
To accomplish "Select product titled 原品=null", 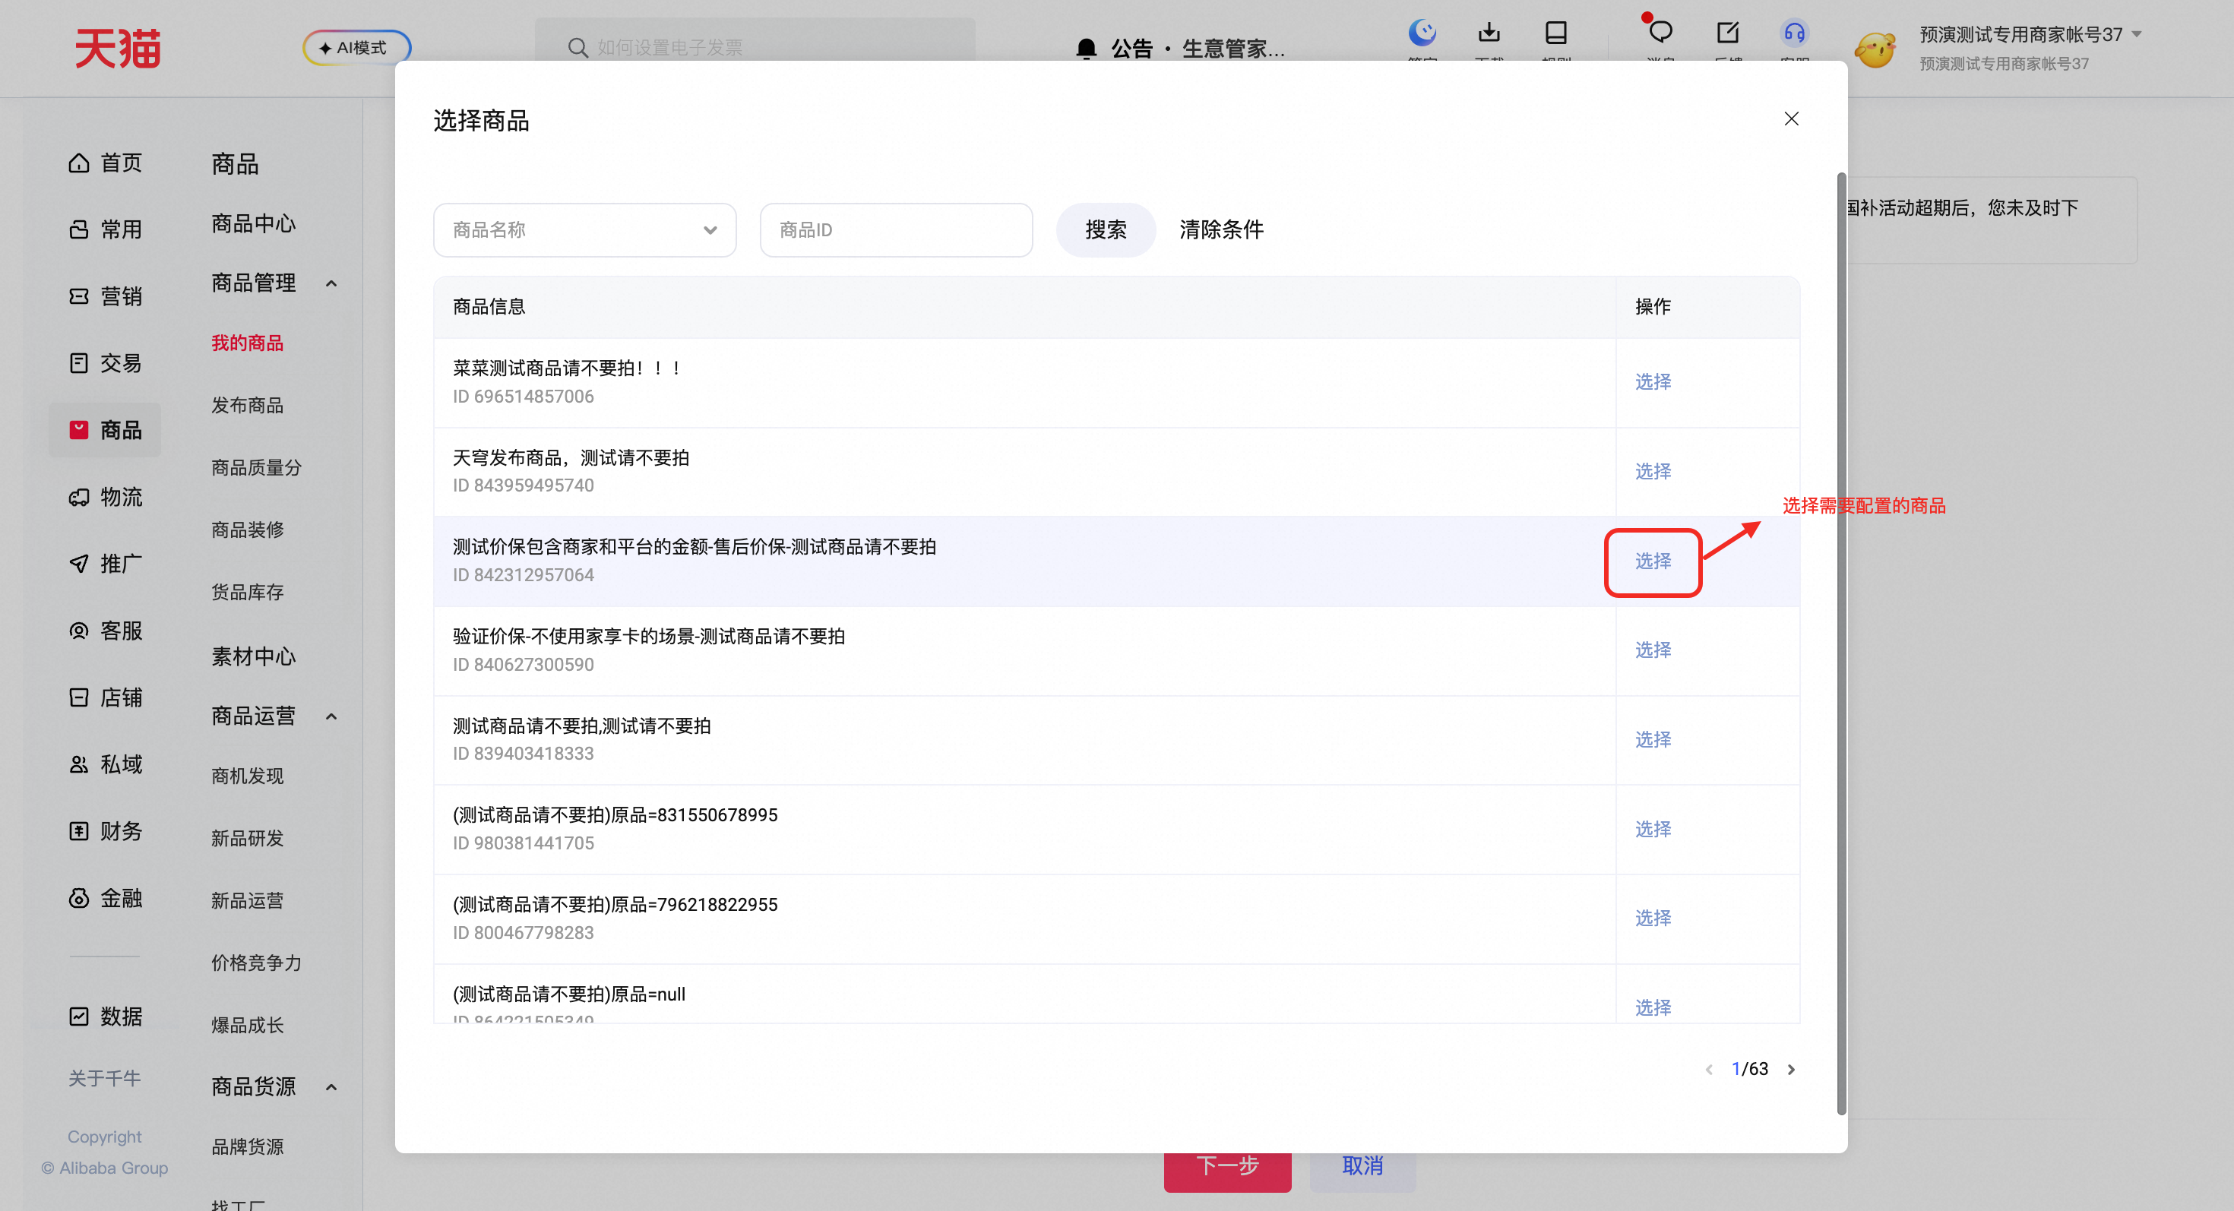I will pyautogui.click(x=1653, y=1007).
